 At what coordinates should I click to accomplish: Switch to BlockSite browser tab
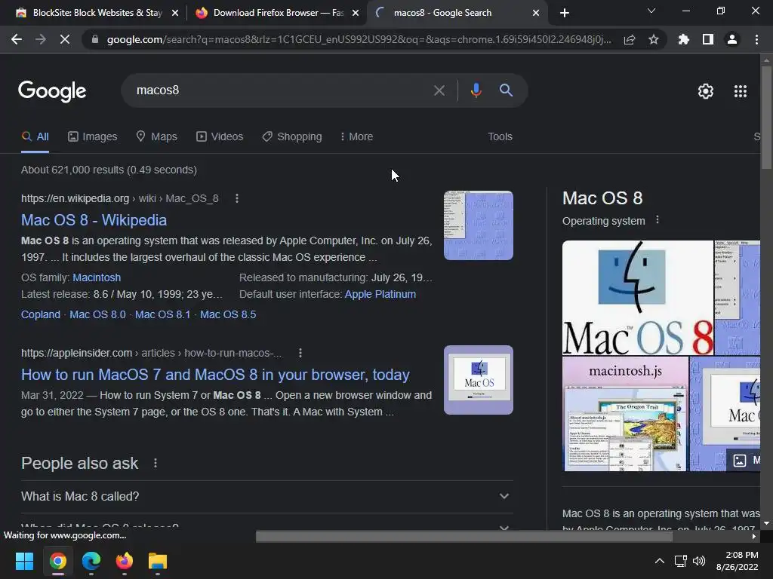(89, 13)
